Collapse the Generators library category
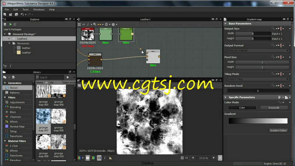 click(5, 83)
